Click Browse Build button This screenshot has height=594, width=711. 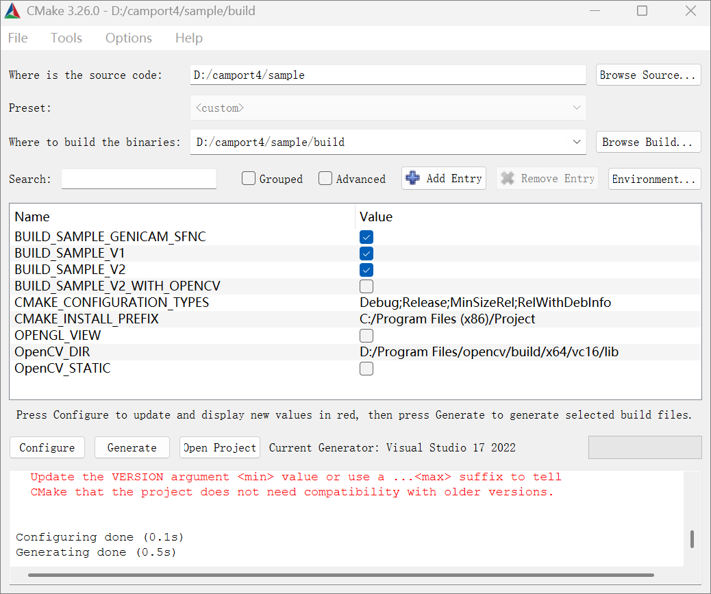pyautogui.click(x=648, y=142)
